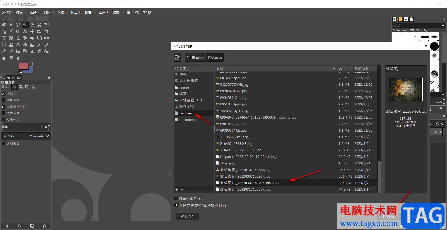Open the 文件(F) menu

pyautogui.click(x=7, y=12)
